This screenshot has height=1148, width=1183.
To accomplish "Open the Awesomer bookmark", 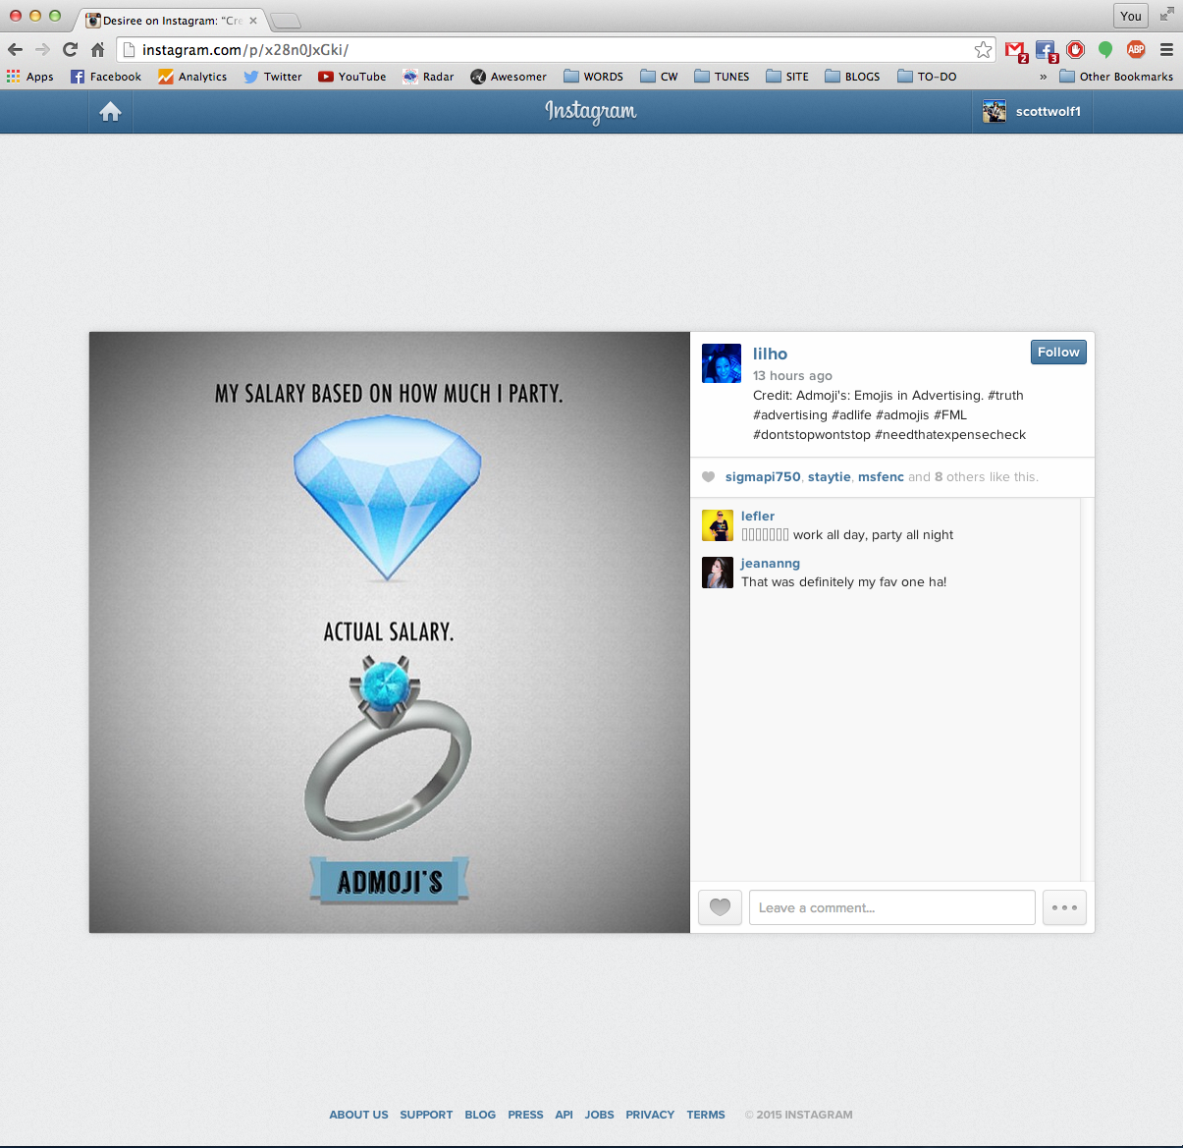I will tap(509, 77).
